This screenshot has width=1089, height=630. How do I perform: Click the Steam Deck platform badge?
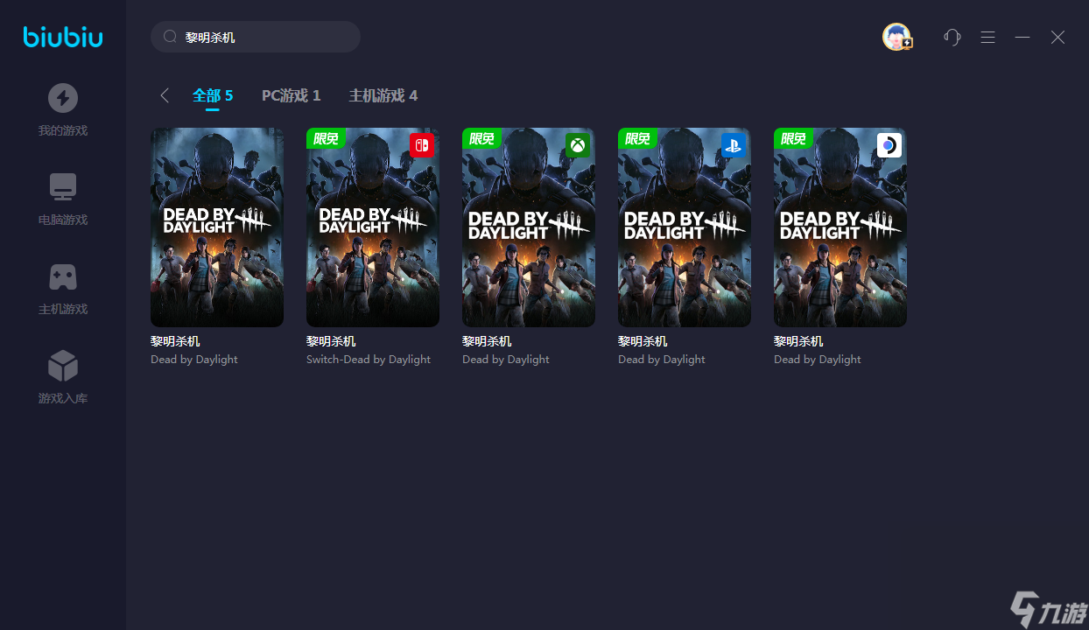pos(889,145)
